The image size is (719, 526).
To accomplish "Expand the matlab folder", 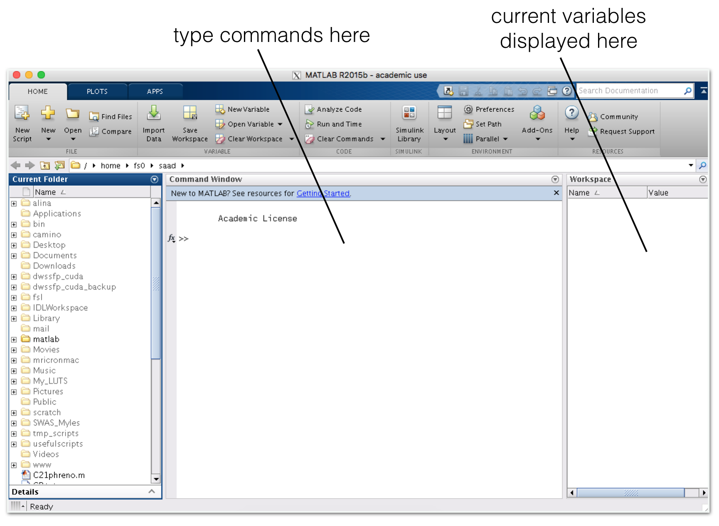I will point(14,339).
